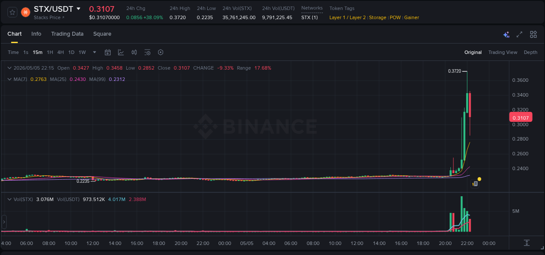
Task: Select the 1D interval
Action: [x=71, y=52]
